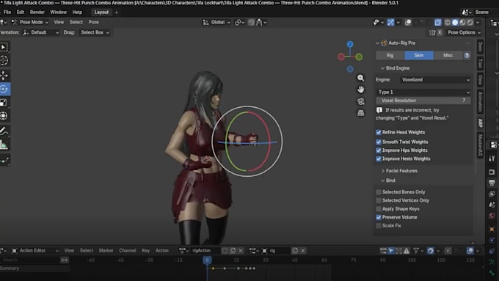Click the pan view hand icon
This screenshot has width=499, height=281.
tap(360, 90)
